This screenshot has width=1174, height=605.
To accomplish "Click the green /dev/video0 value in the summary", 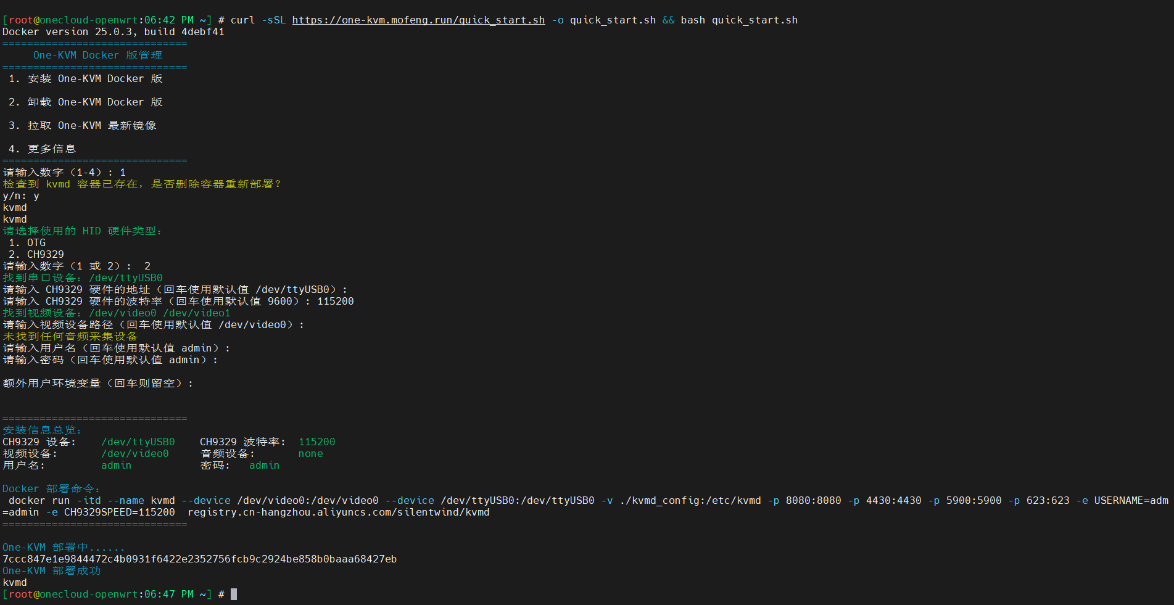I will [134, 453].
